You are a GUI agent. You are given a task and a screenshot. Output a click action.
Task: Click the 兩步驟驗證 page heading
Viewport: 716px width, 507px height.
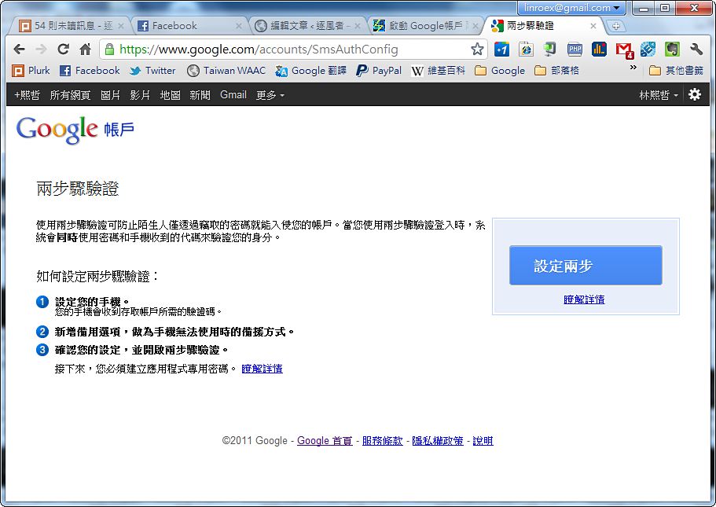click(78, 189)
